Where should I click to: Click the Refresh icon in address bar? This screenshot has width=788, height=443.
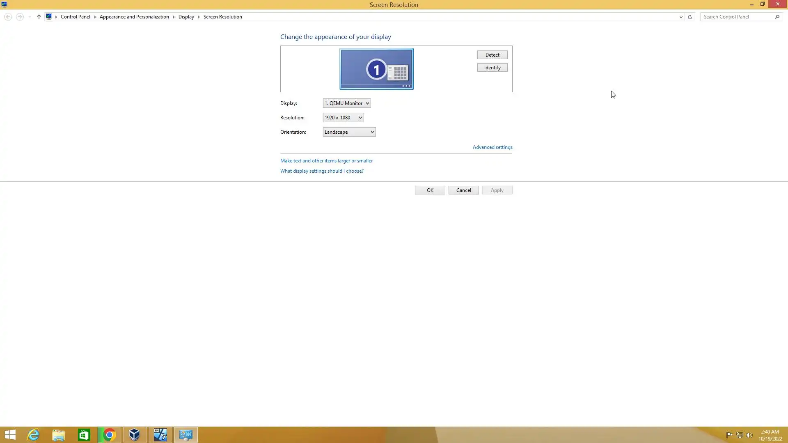pos(690,17)
